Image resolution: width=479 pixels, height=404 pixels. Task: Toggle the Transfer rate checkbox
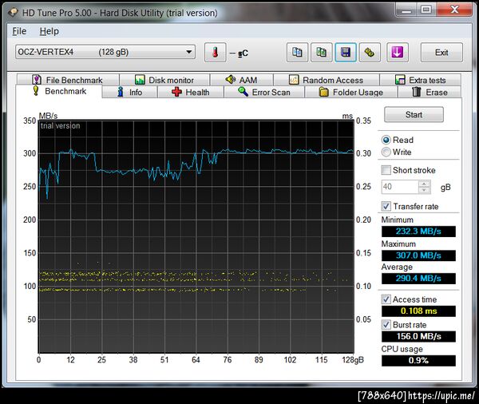tap(386, 206)
